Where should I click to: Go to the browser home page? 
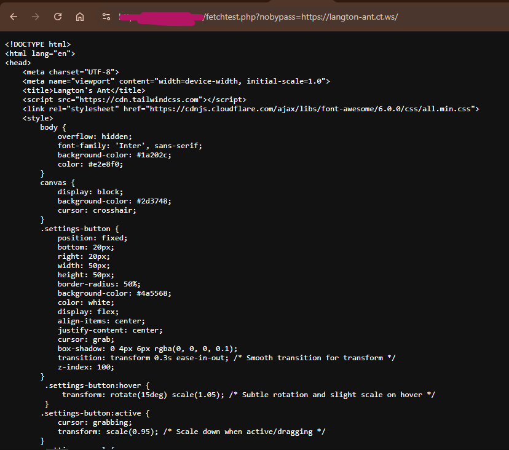click(80, 17)
